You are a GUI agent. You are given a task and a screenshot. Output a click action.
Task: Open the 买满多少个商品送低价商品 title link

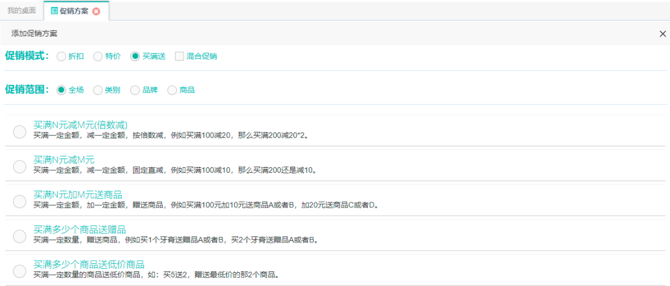click(x=89, y=264)
